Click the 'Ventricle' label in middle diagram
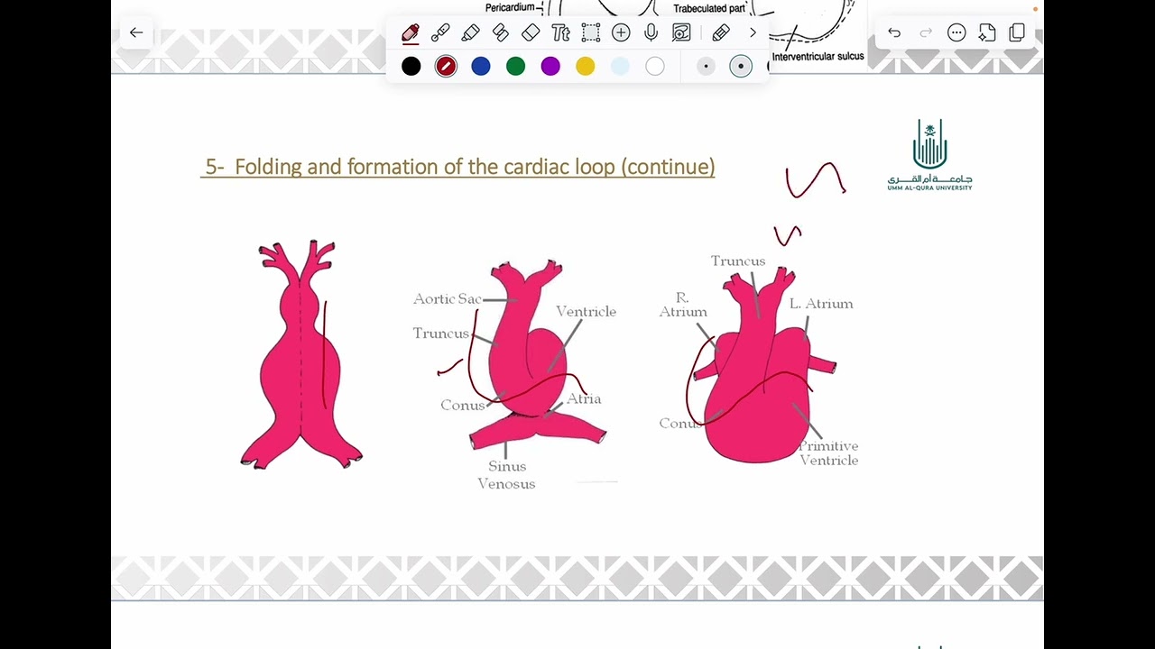1155x649 pixels. tap(586, 311)
